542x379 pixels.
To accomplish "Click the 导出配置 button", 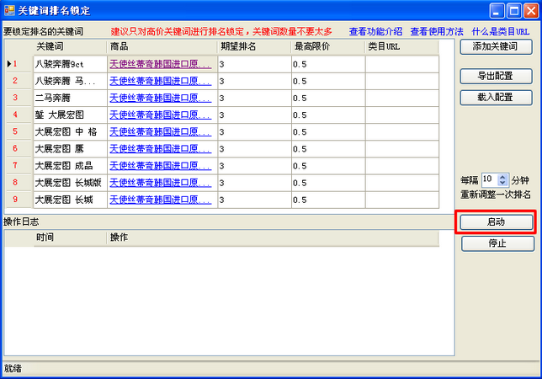I will coord(497,76).
